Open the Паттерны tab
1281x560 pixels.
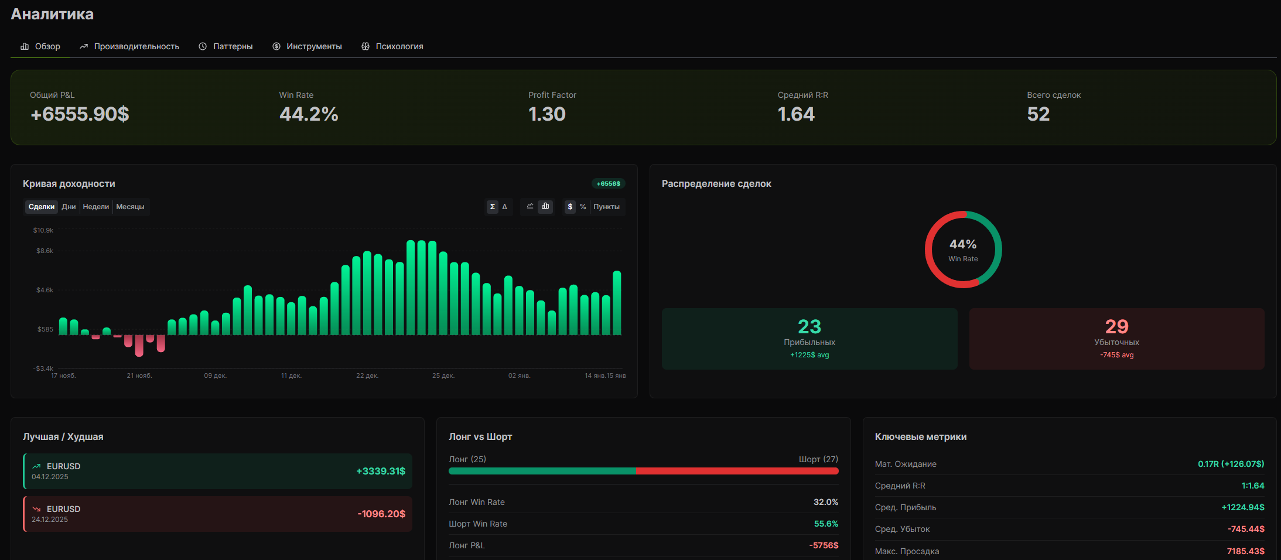coord(226,46)
